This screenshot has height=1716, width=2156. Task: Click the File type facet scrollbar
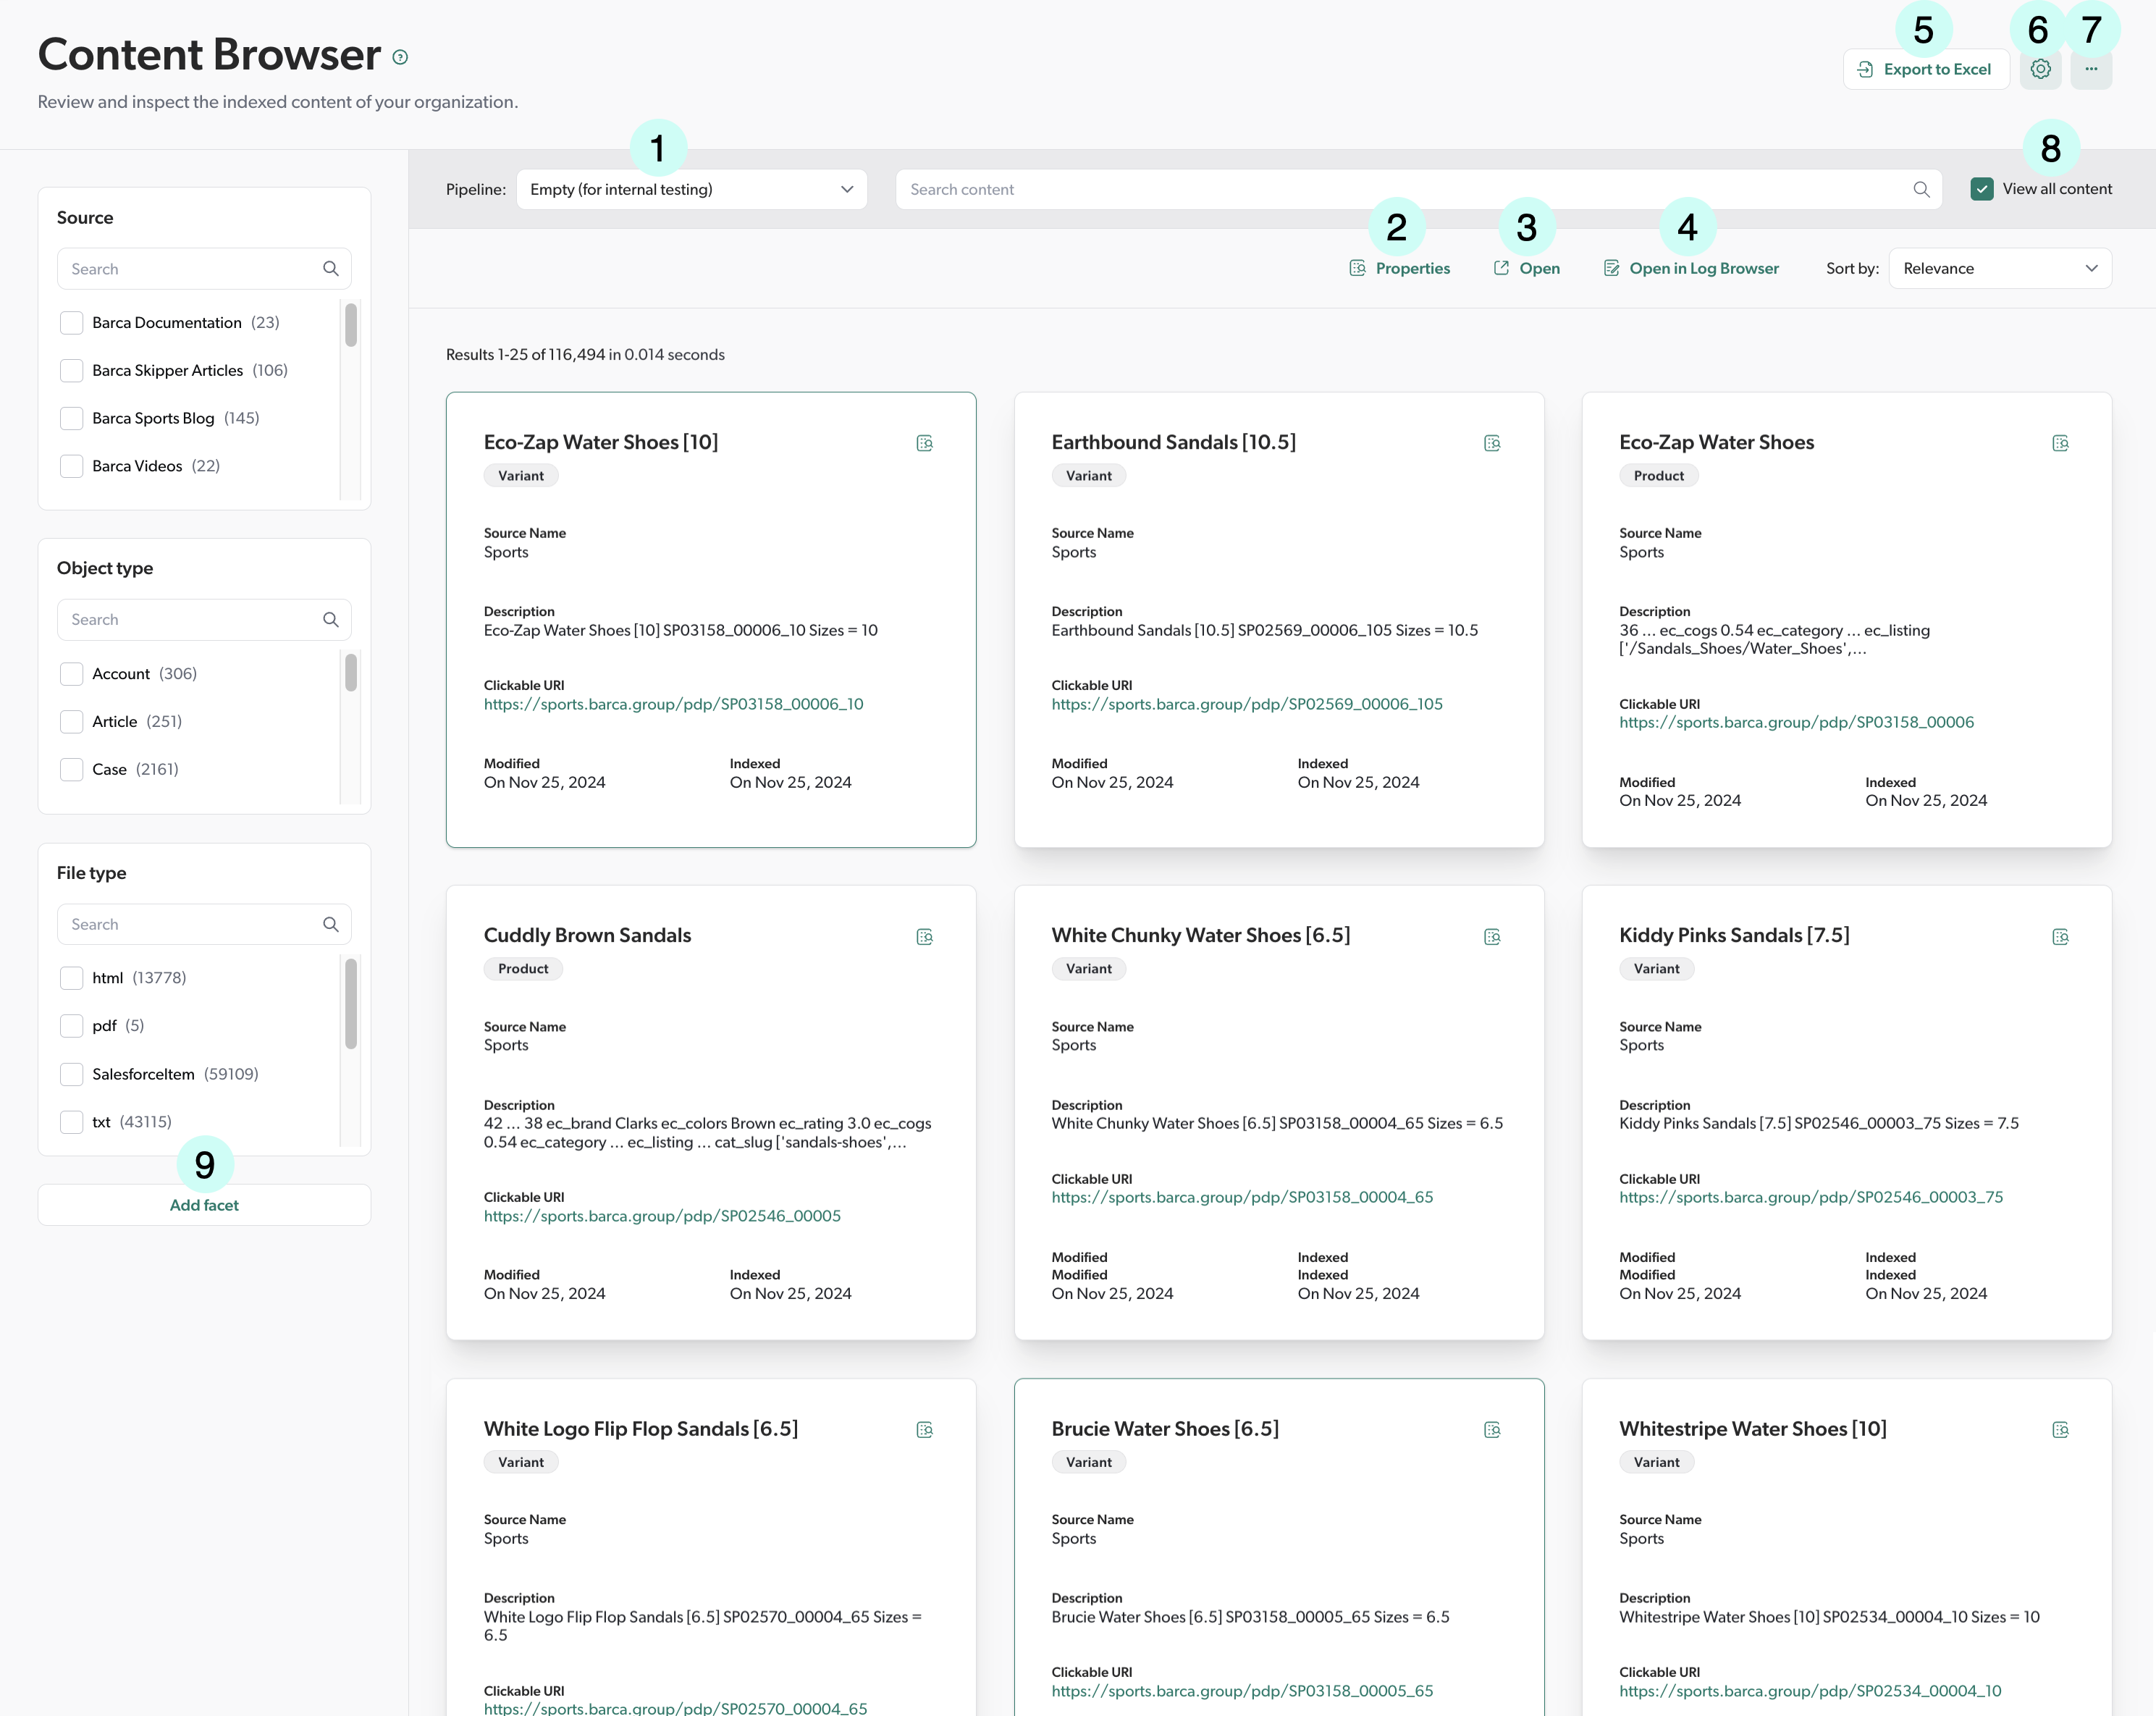[x=351, y=1003]
